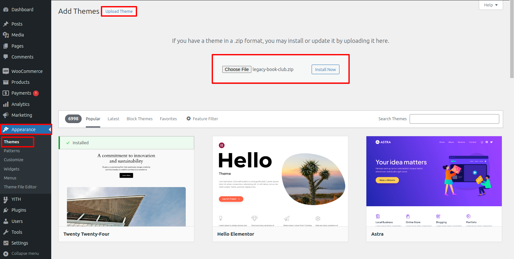Click the 6998 theme count badge
Screen dimensions: 514x259
pos(73,119)
